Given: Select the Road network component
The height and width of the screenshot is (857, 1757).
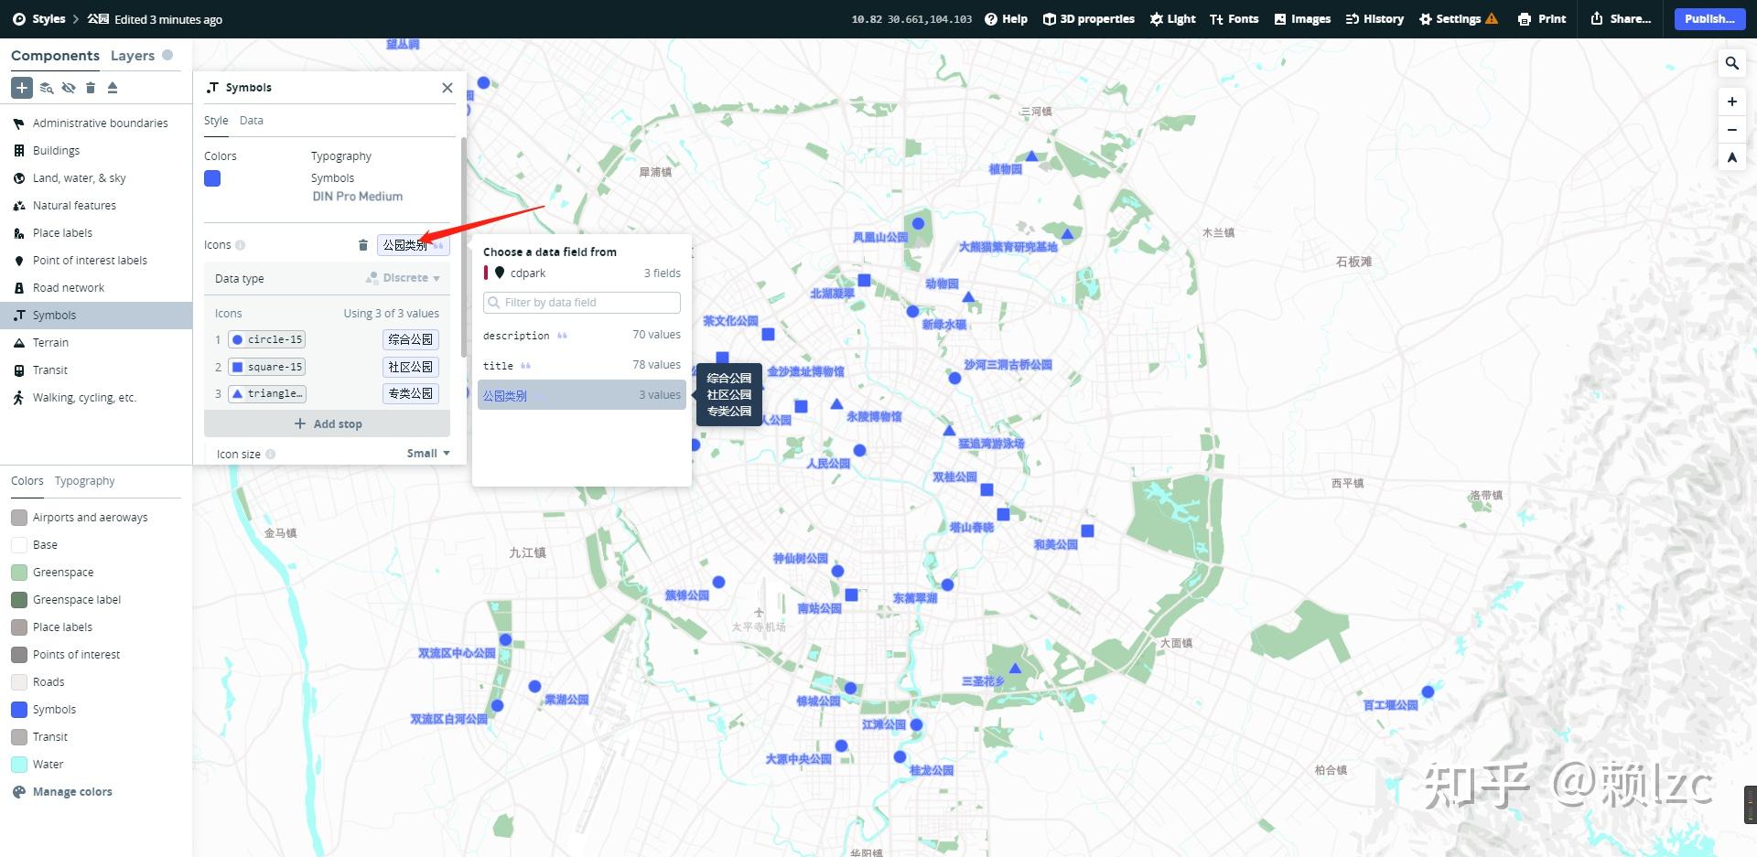Looking at the screenshot, I should click(69, 287).
